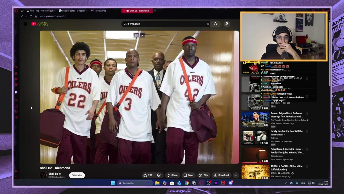Screen dimensions: 344x194
Task: Open the YouTube hamburger guide menu
Action: pos(26,24)
